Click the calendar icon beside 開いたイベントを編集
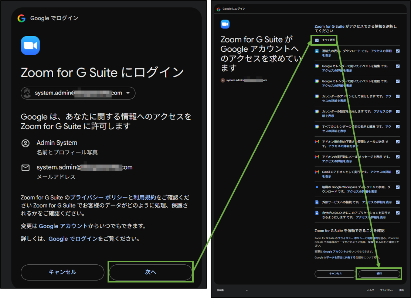This screenshot has height=298, width=411. [x=317, y=66]
